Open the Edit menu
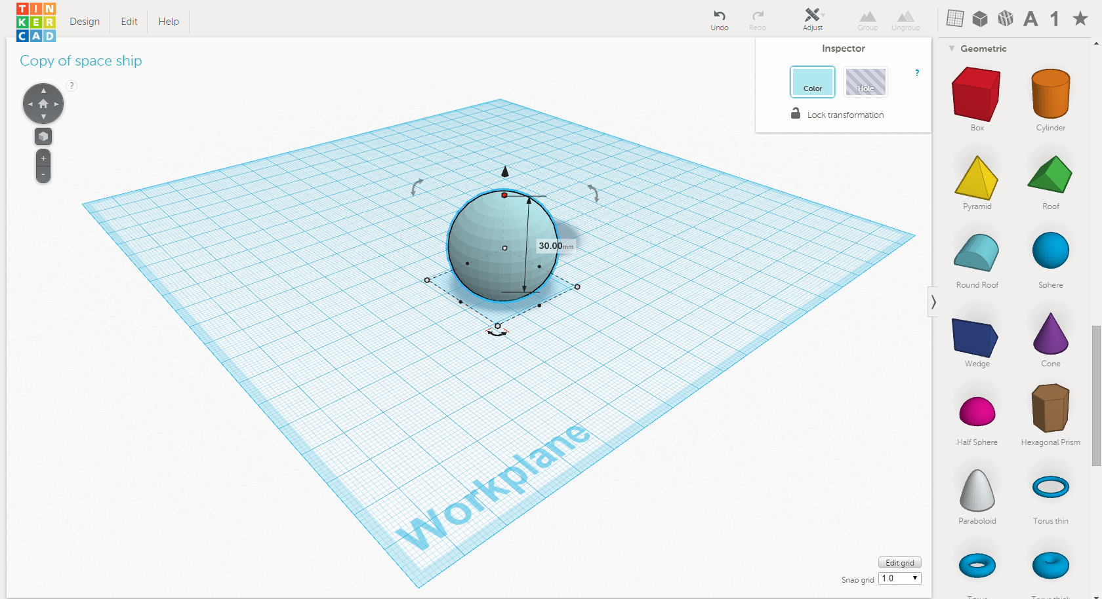Image resolution: width=1102 pixels, height=599 pixels. [129, 22]
